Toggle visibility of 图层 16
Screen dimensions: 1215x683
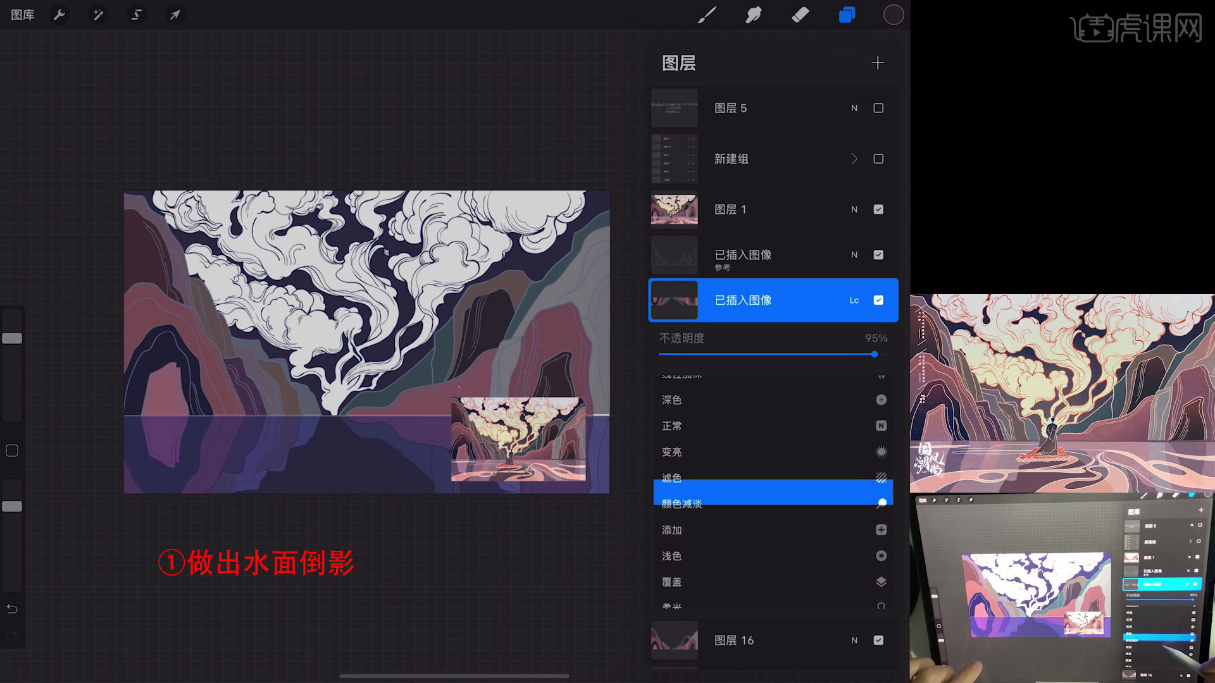[x=878, y=640]
